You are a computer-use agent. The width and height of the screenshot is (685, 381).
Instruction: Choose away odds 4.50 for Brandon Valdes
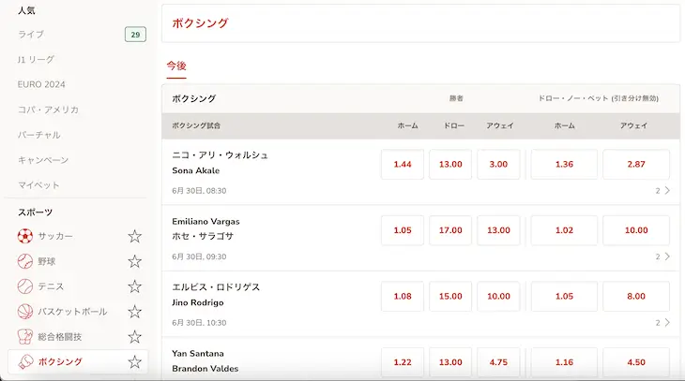[636, 362]
